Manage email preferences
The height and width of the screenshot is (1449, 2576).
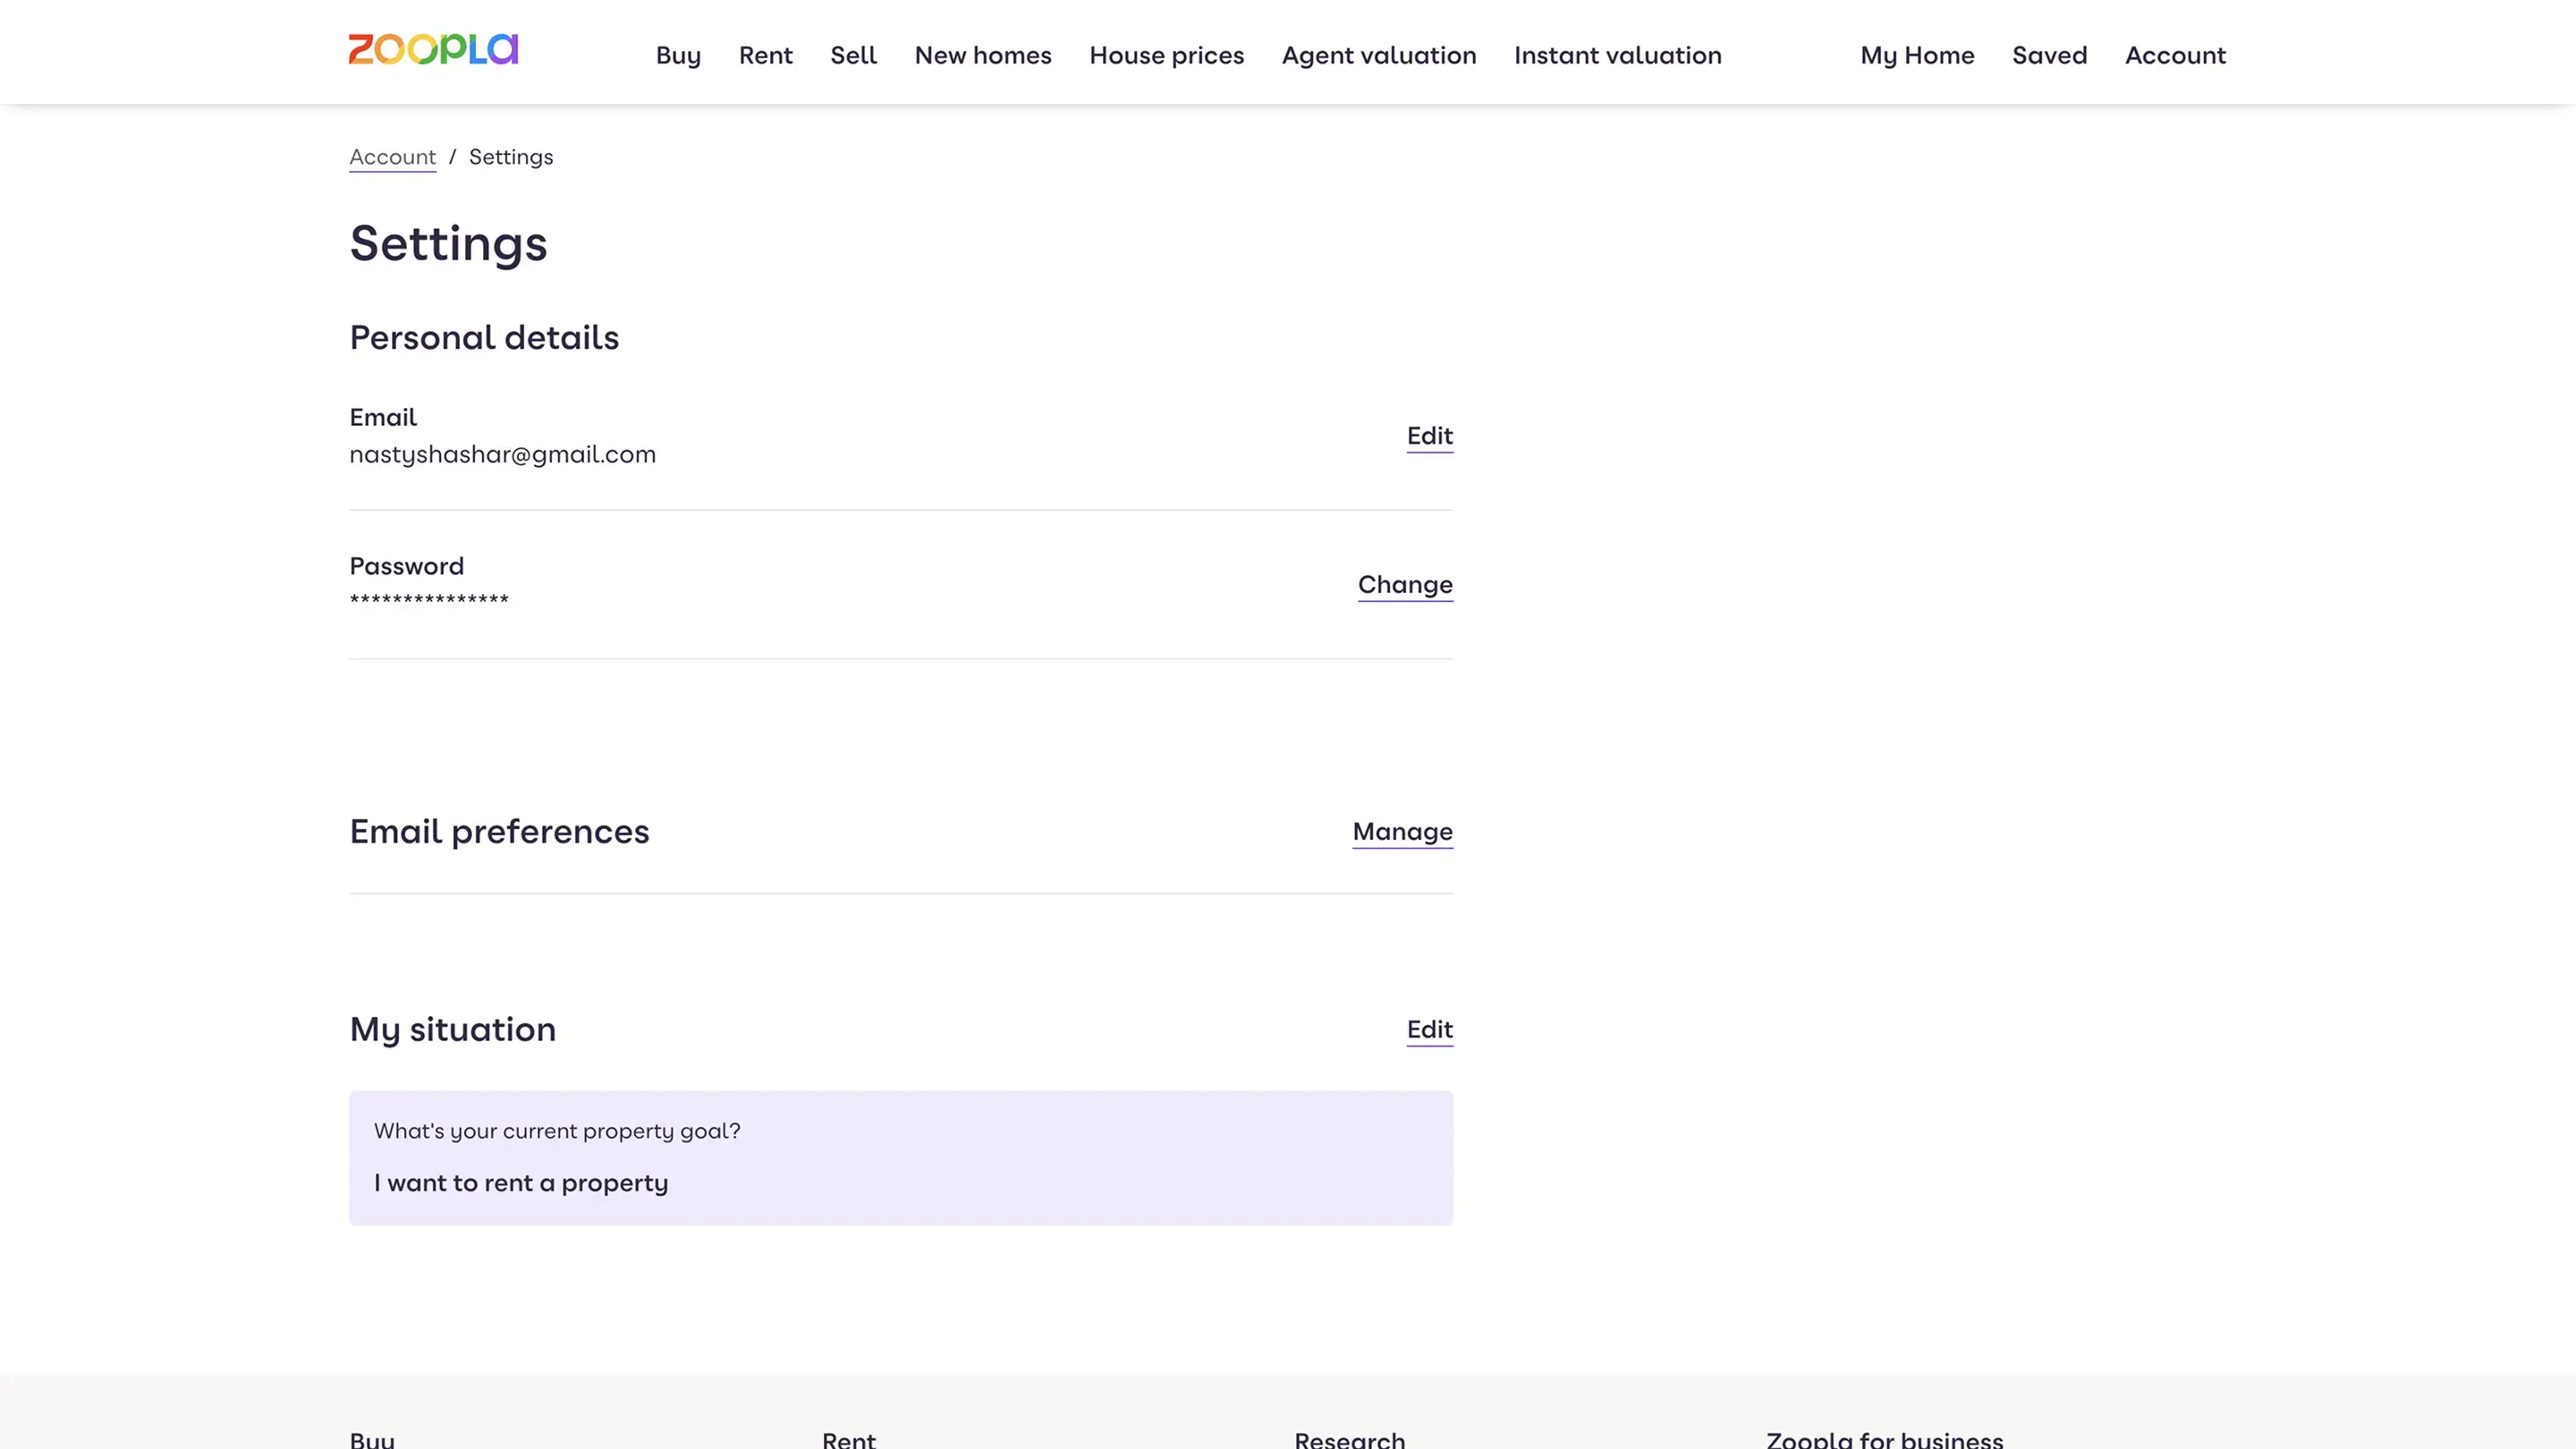coord(1401,832)
